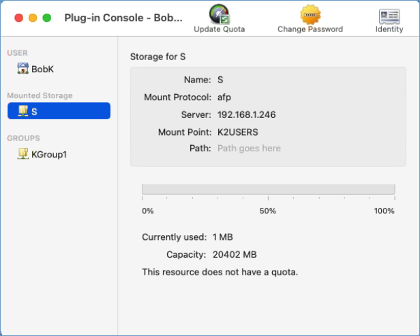Image resolution: width=420 pixels, height=336 pixels.
Task: Click the afp mount protocol value
Action: [224, 97]
